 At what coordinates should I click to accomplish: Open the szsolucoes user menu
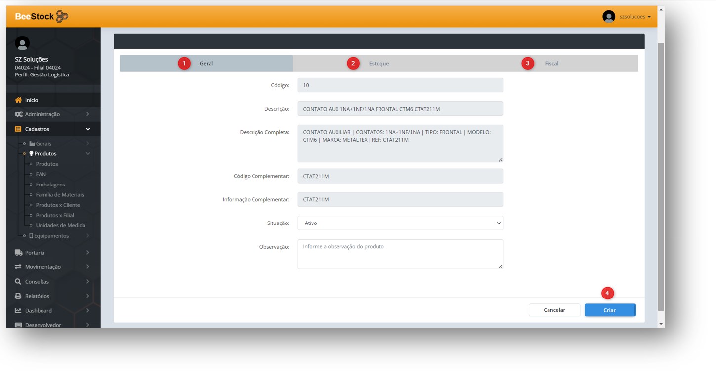click(634, 17)
